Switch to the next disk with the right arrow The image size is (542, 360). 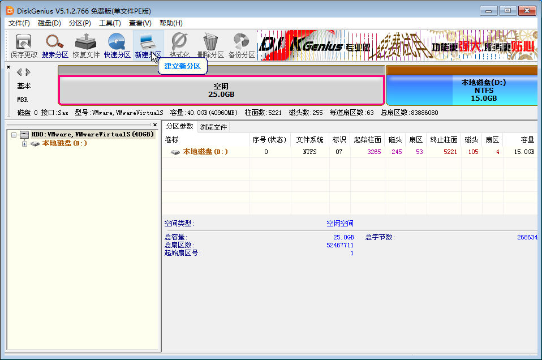(x=28, y=72)
